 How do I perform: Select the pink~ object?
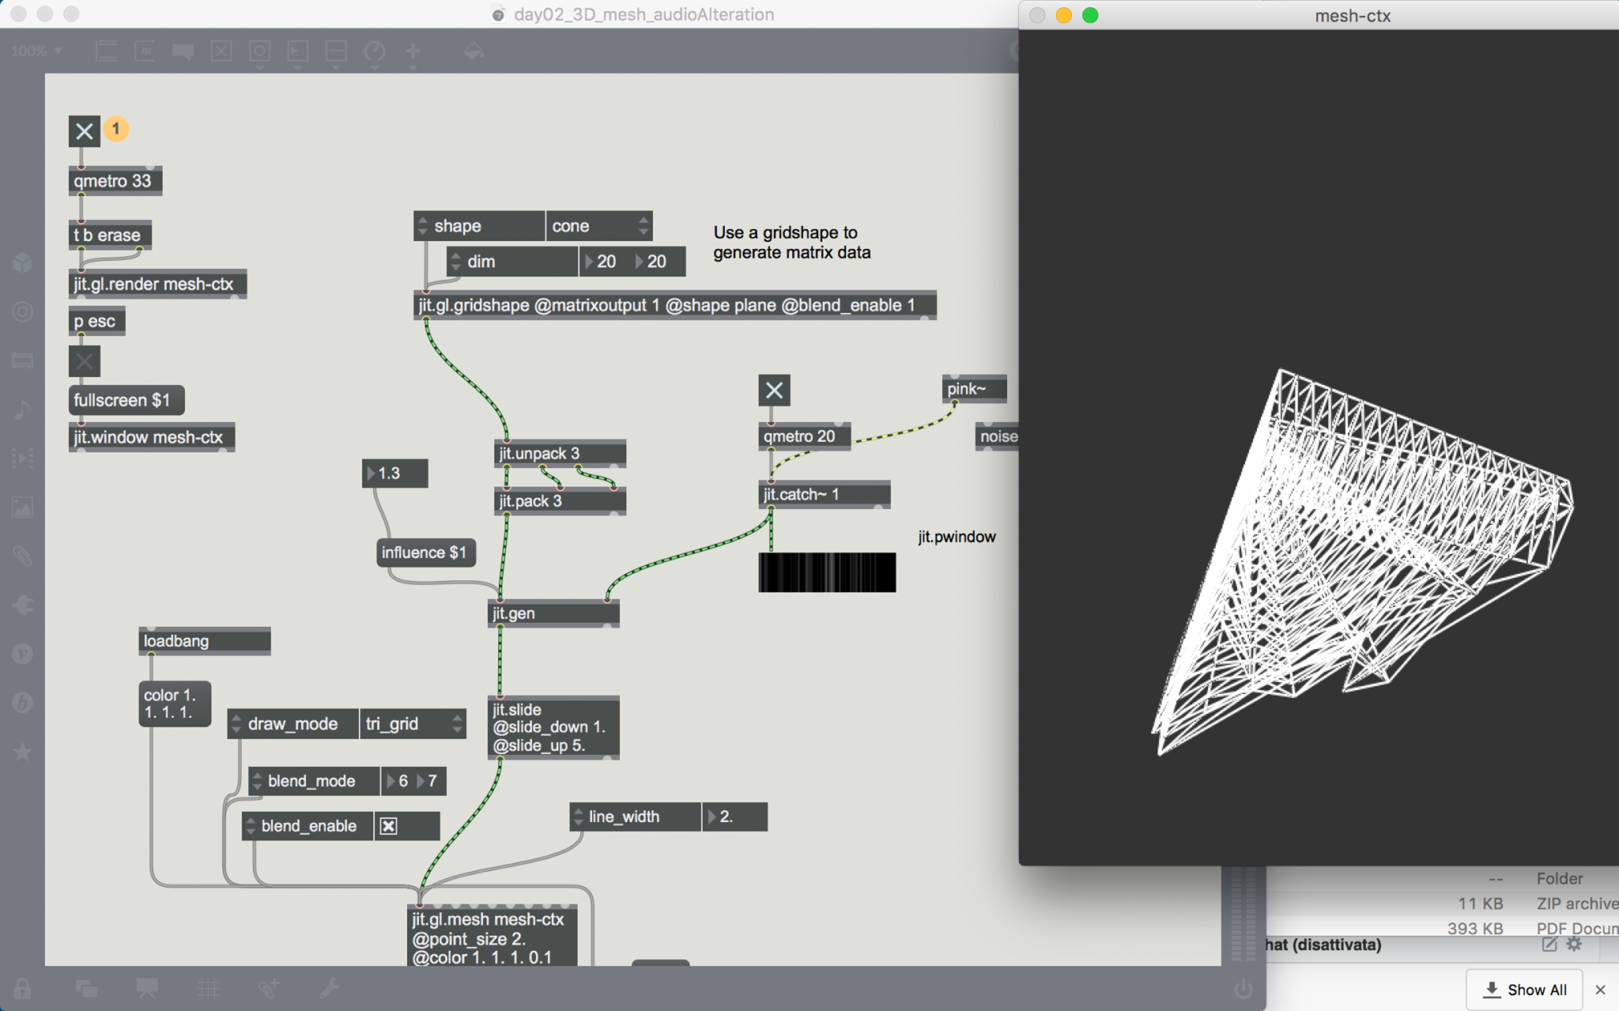click(x=974, y=389)
